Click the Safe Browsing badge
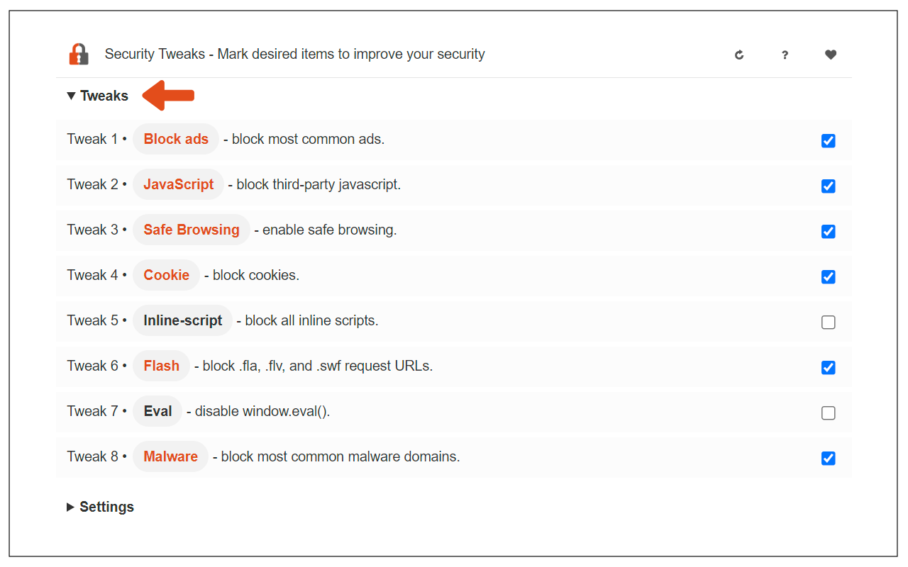 click(x=192, y=230)
